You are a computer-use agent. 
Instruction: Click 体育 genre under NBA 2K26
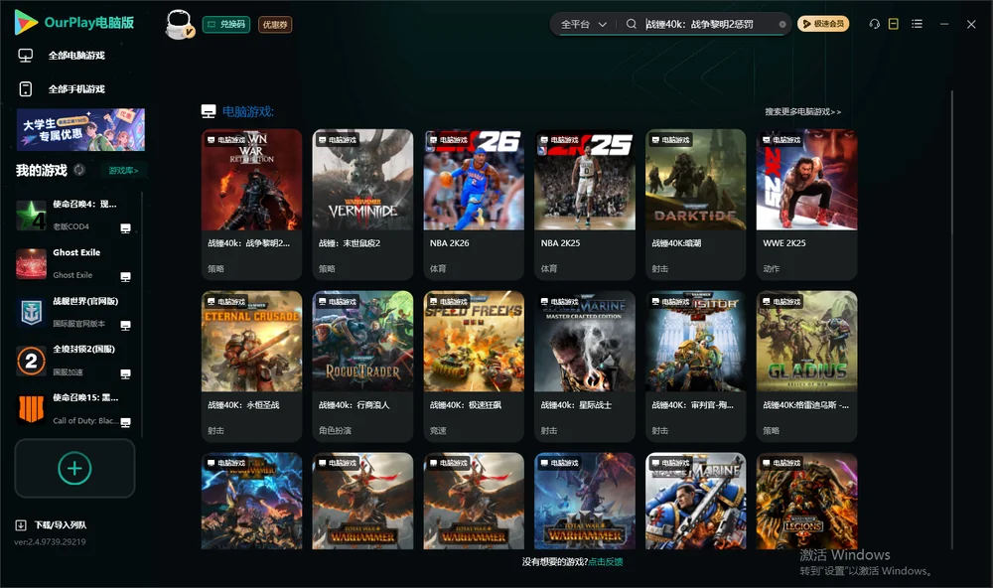point(438,268)
